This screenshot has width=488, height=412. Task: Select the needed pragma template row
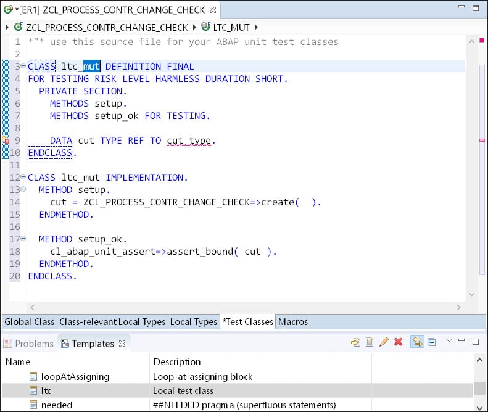coord(57,405)
